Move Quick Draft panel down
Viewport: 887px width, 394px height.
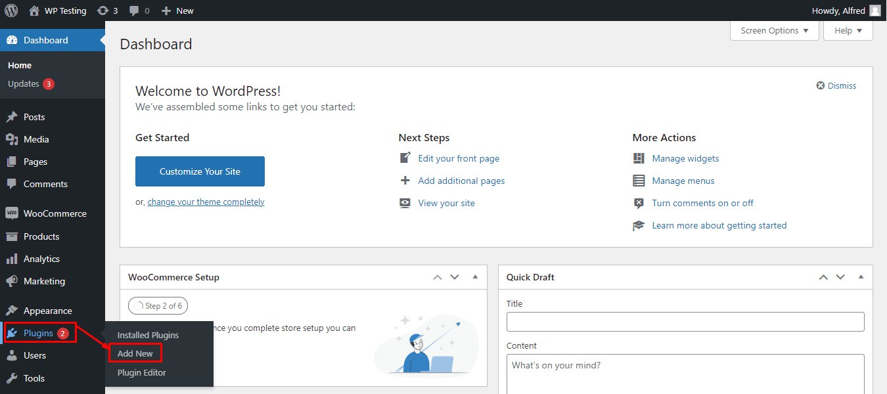(840, 277)
